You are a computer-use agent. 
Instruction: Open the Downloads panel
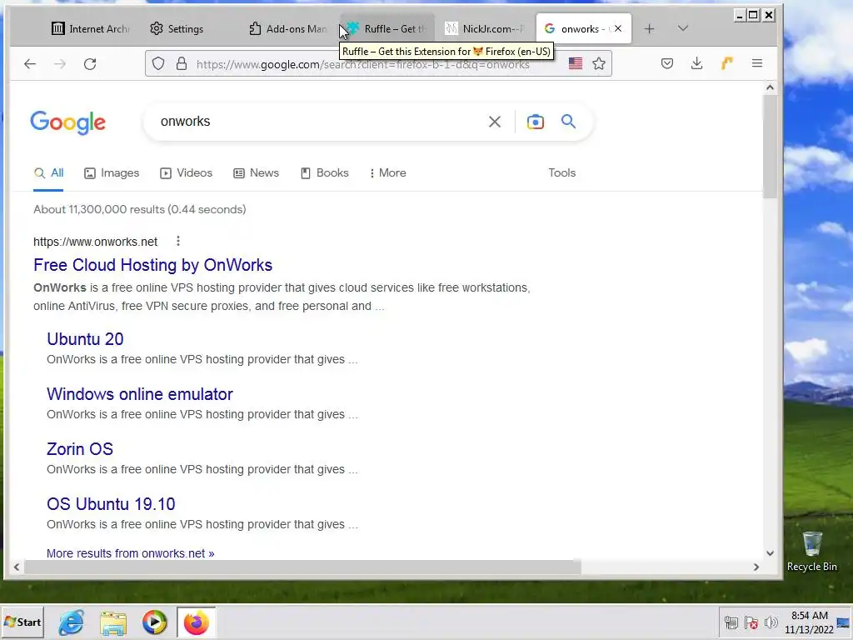697,63
